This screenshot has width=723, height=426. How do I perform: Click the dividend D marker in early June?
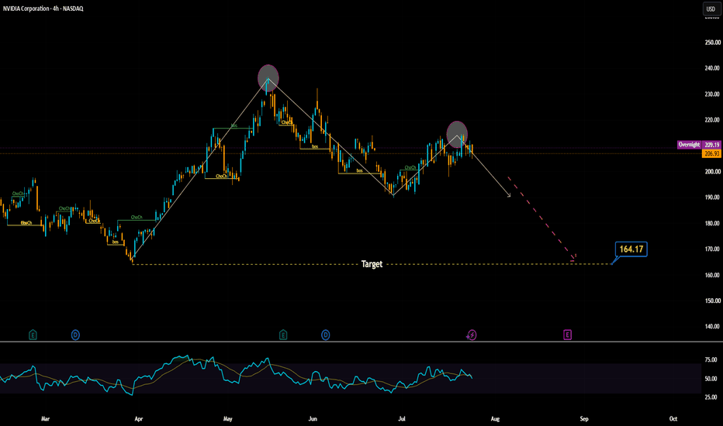pos(326,335)
